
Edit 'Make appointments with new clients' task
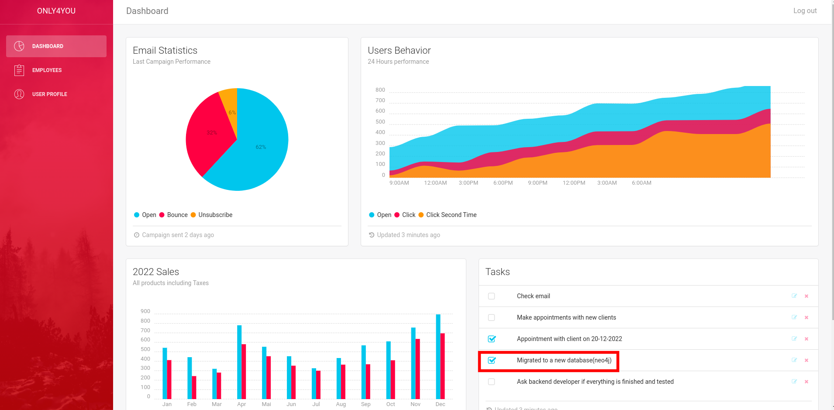794,317
